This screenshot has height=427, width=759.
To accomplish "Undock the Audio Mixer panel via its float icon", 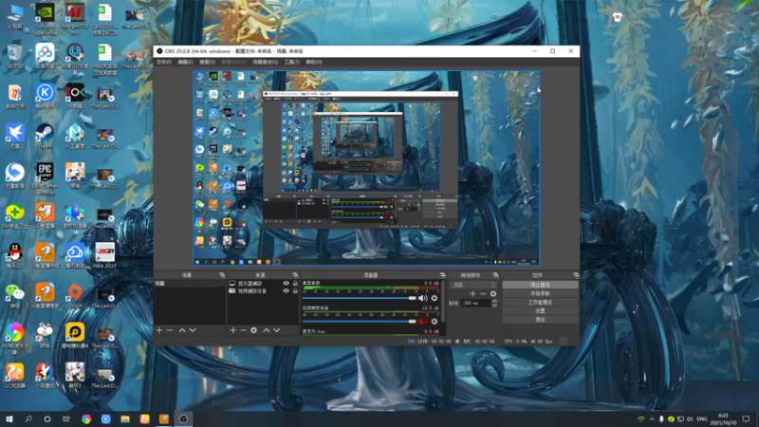I will [442, 275].
